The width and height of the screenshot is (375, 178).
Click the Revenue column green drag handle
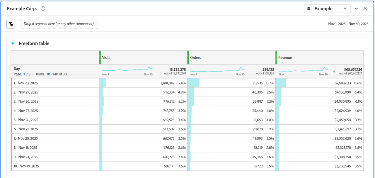[276, 57]
